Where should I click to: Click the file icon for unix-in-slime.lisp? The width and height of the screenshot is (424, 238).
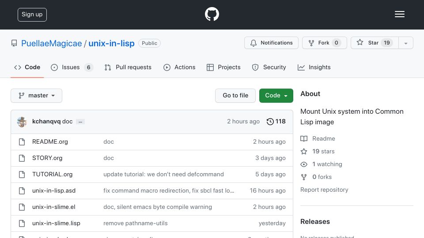click(22, 223)
